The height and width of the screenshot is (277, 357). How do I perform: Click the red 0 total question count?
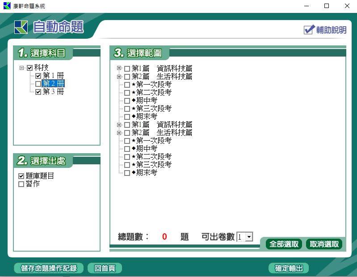[164, 237]
